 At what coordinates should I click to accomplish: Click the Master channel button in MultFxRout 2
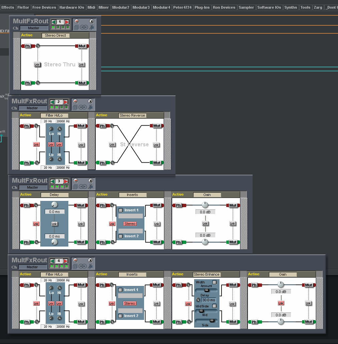[32, 108]
